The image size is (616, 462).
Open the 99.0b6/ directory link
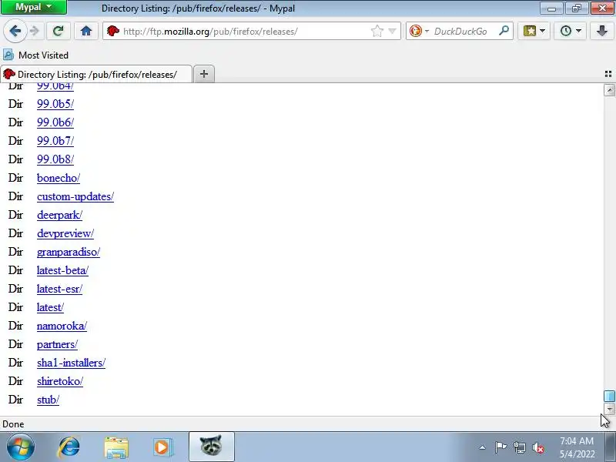pyautogui.click(x=55, y=122)
